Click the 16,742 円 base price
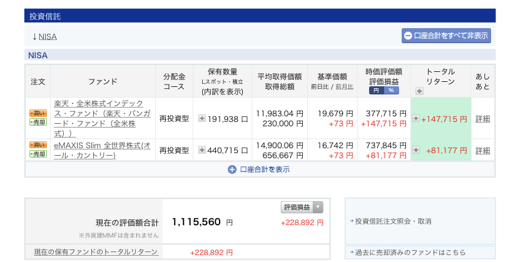The image size is (518, 262). point(335,145)
